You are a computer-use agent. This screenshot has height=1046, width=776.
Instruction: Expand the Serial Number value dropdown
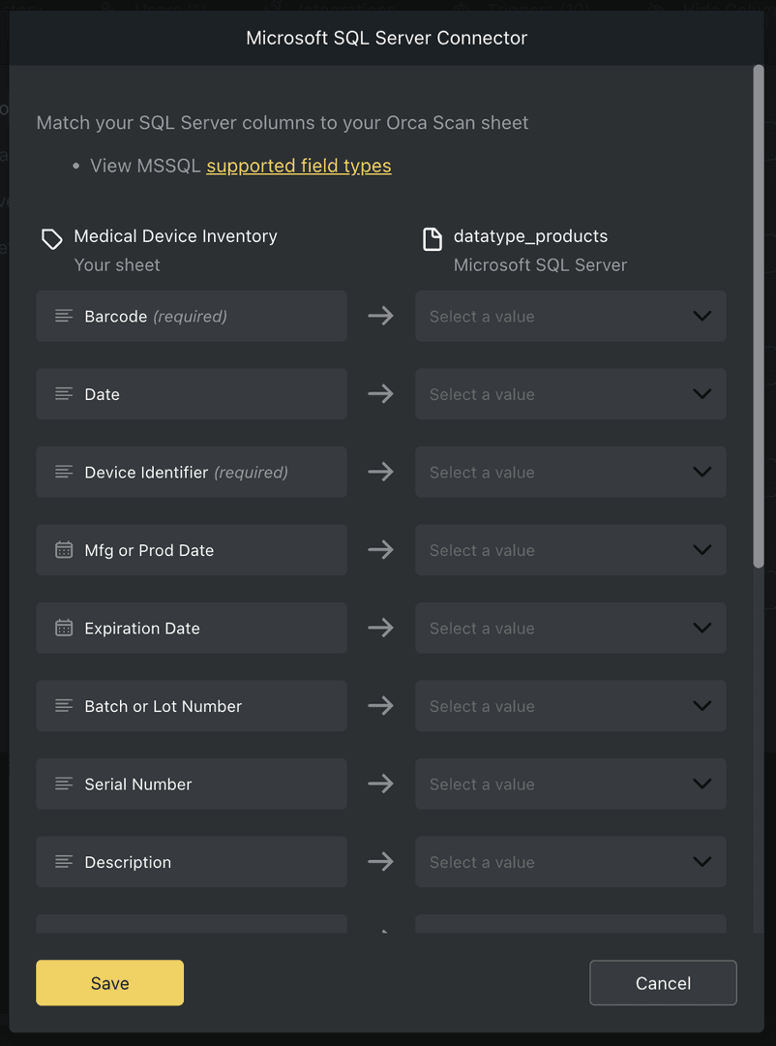click(x=571, y=784)
